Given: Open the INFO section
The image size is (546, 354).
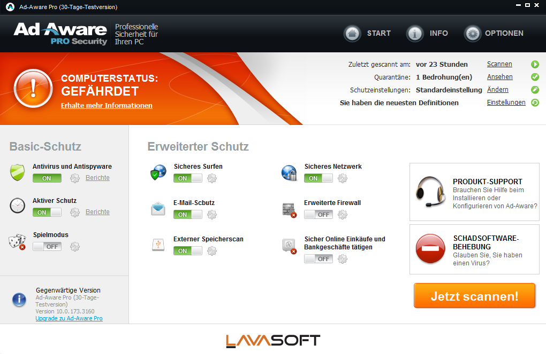Looking at the screenshot, I should (x=427, y=34).
